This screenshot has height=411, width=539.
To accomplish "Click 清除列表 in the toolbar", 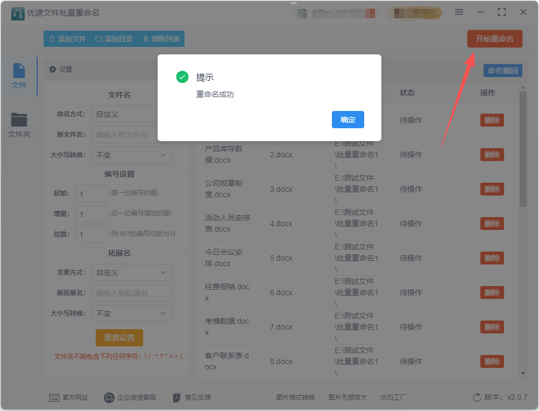I will (161, 39).
